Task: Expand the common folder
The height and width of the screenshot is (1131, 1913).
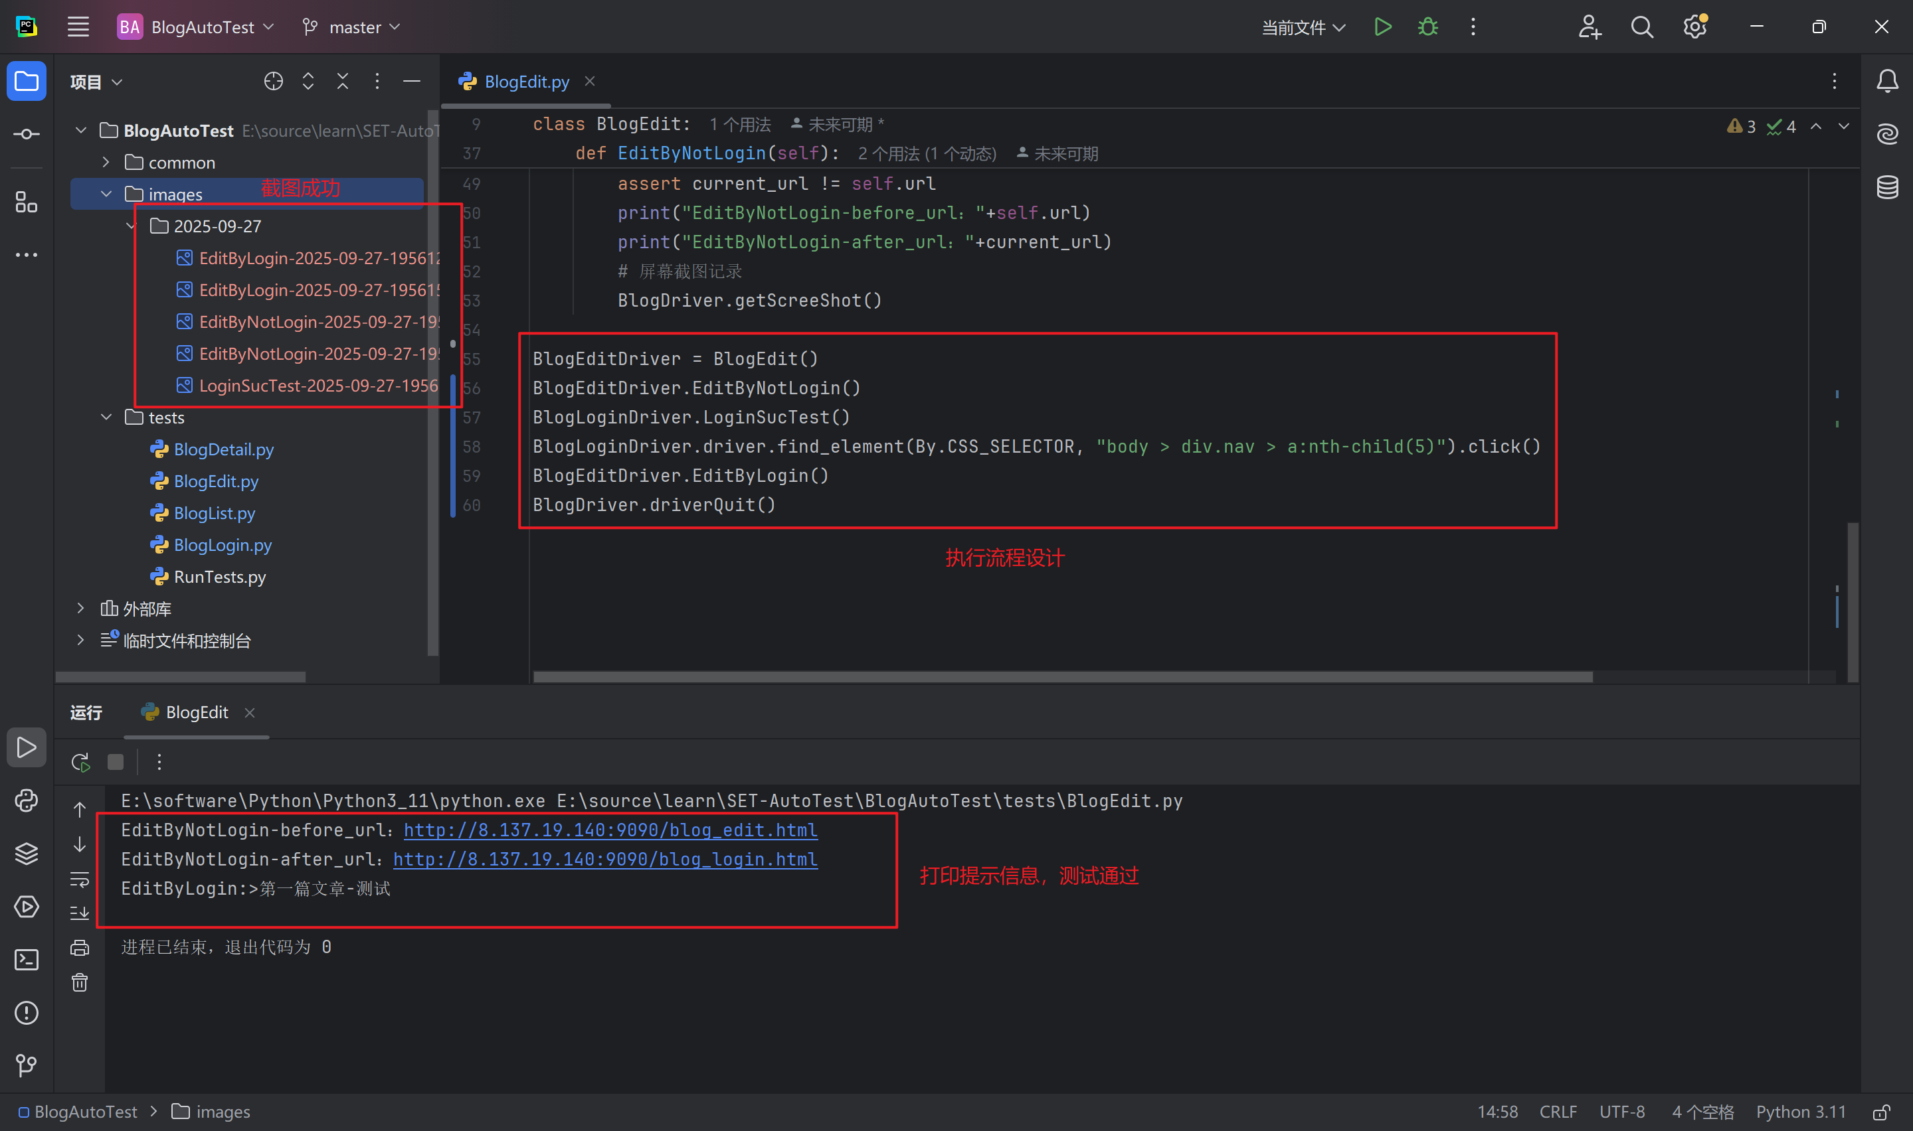Action: point(106,163)
